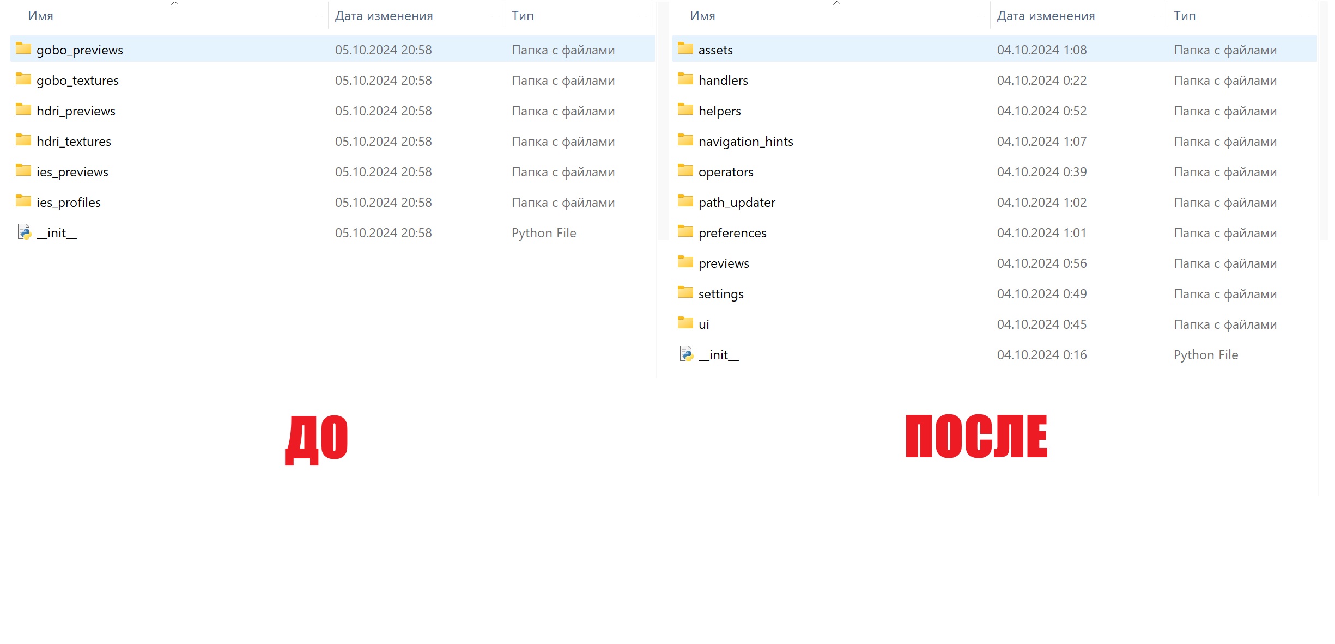Sort right list by Имя column header
1335x644 pixels.
tap(703, 16)
